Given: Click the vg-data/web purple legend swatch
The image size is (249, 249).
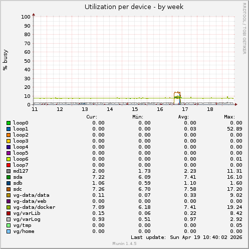Looking at the screenshot, I should point(9,201).
